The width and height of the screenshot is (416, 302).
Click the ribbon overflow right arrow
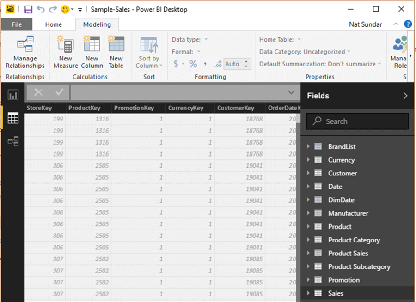click(x=410, y=56)
